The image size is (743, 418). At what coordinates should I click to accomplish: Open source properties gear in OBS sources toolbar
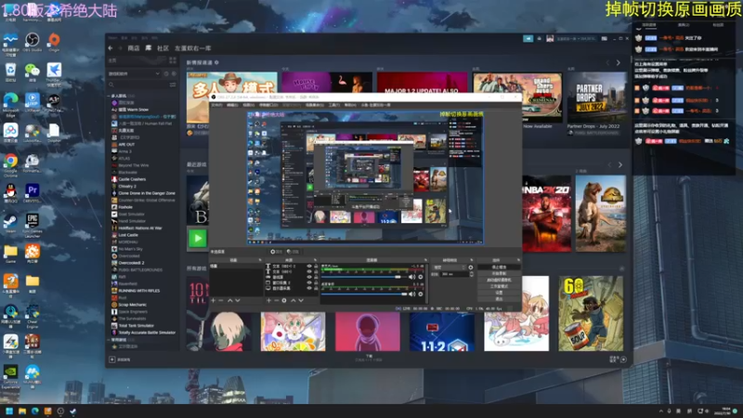(x=284, y=300)
